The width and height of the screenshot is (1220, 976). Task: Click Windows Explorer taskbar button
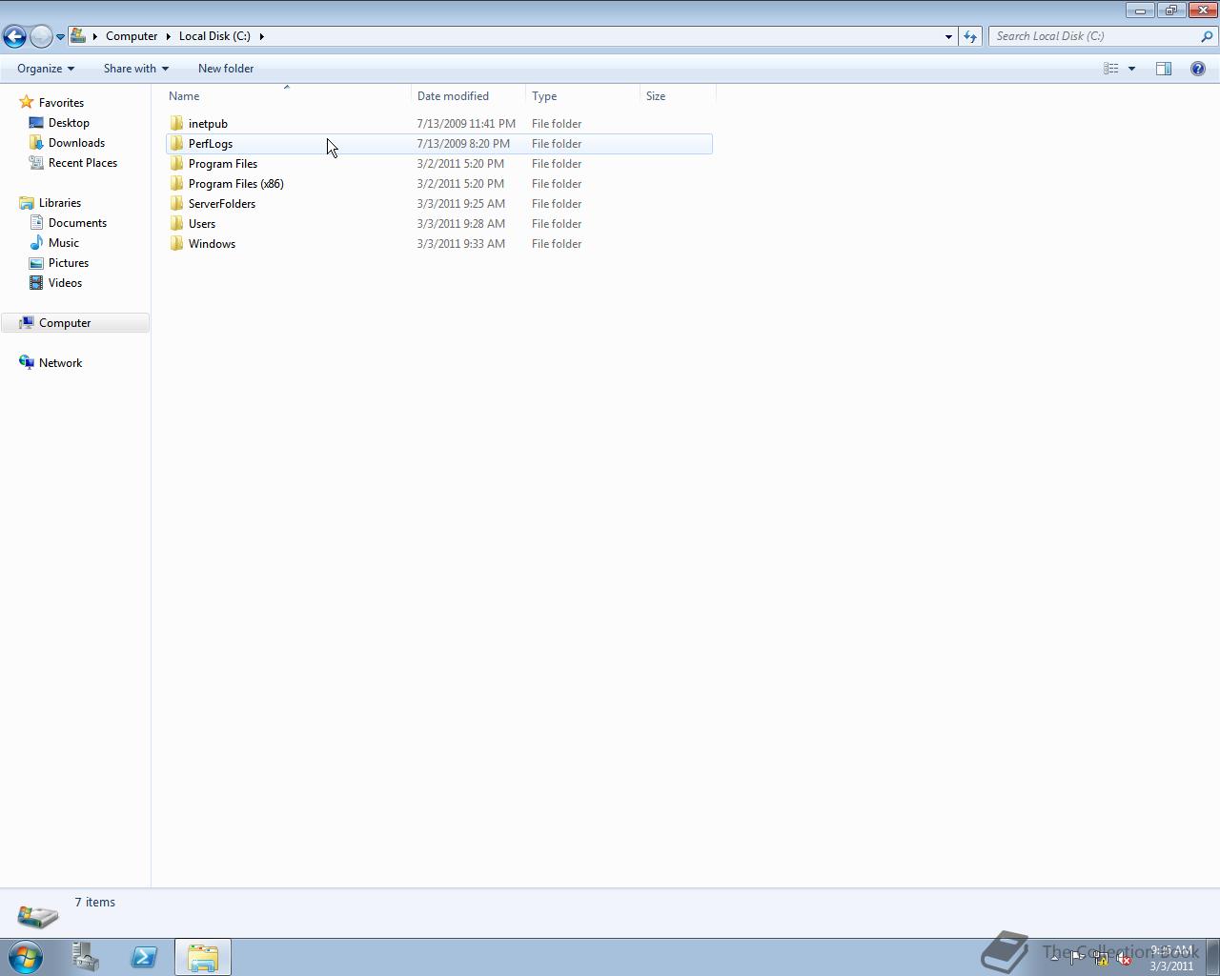[202, 957]
